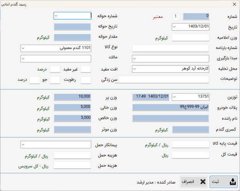Viewport: 240px width, 191px height.
Task: Click the وزن موثر field
Action: 72,129
